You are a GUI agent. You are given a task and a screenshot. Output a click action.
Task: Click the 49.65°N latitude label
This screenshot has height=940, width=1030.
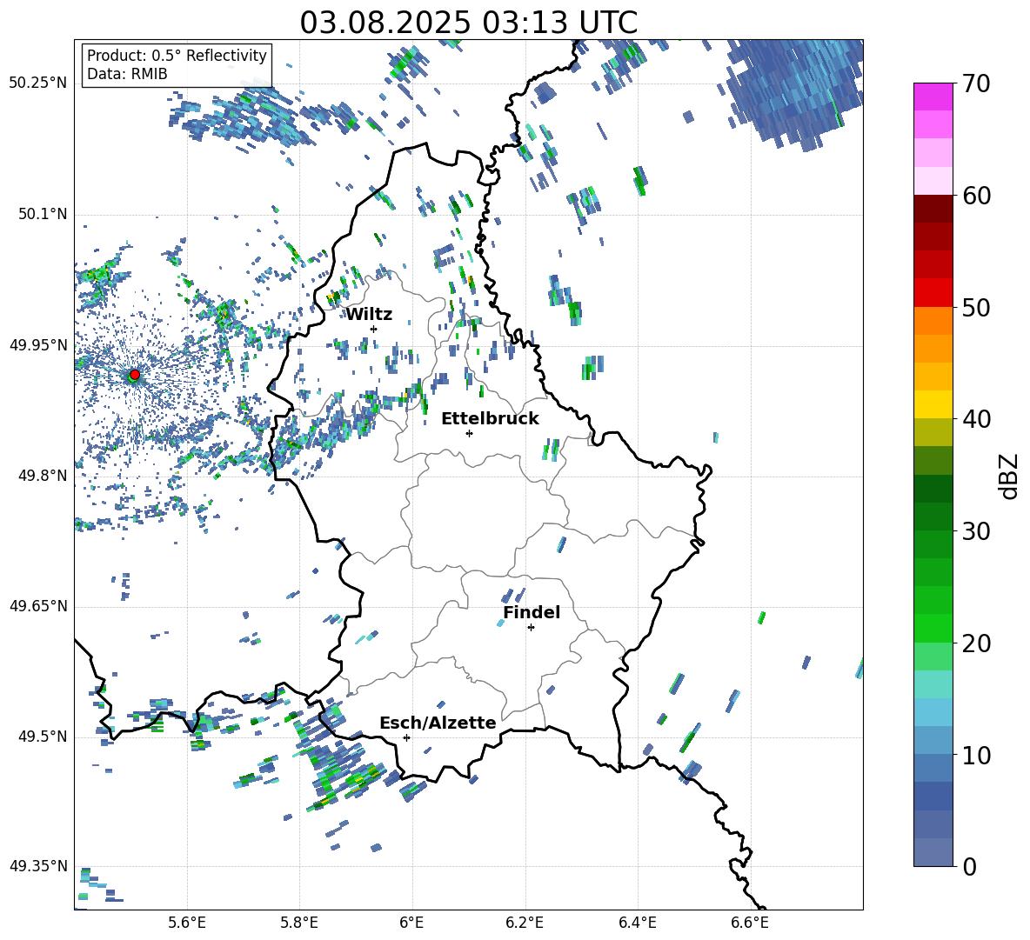coord(38,606)
